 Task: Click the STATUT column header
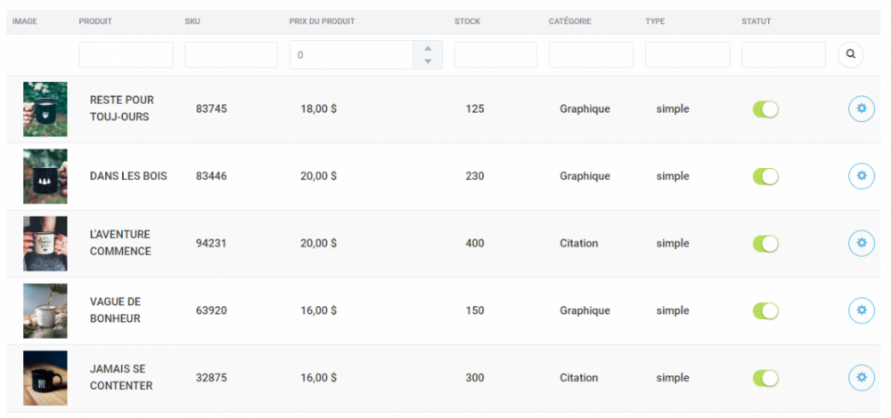(x=756, y=21)
